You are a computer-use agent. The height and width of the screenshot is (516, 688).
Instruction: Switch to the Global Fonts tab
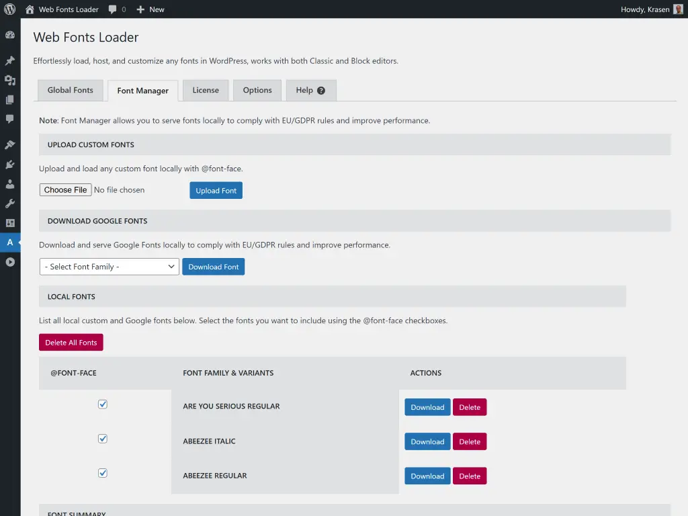[x=70, y=89]
